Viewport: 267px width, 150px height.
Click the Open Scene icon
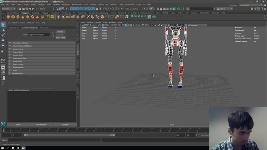[x=23, y=9]
